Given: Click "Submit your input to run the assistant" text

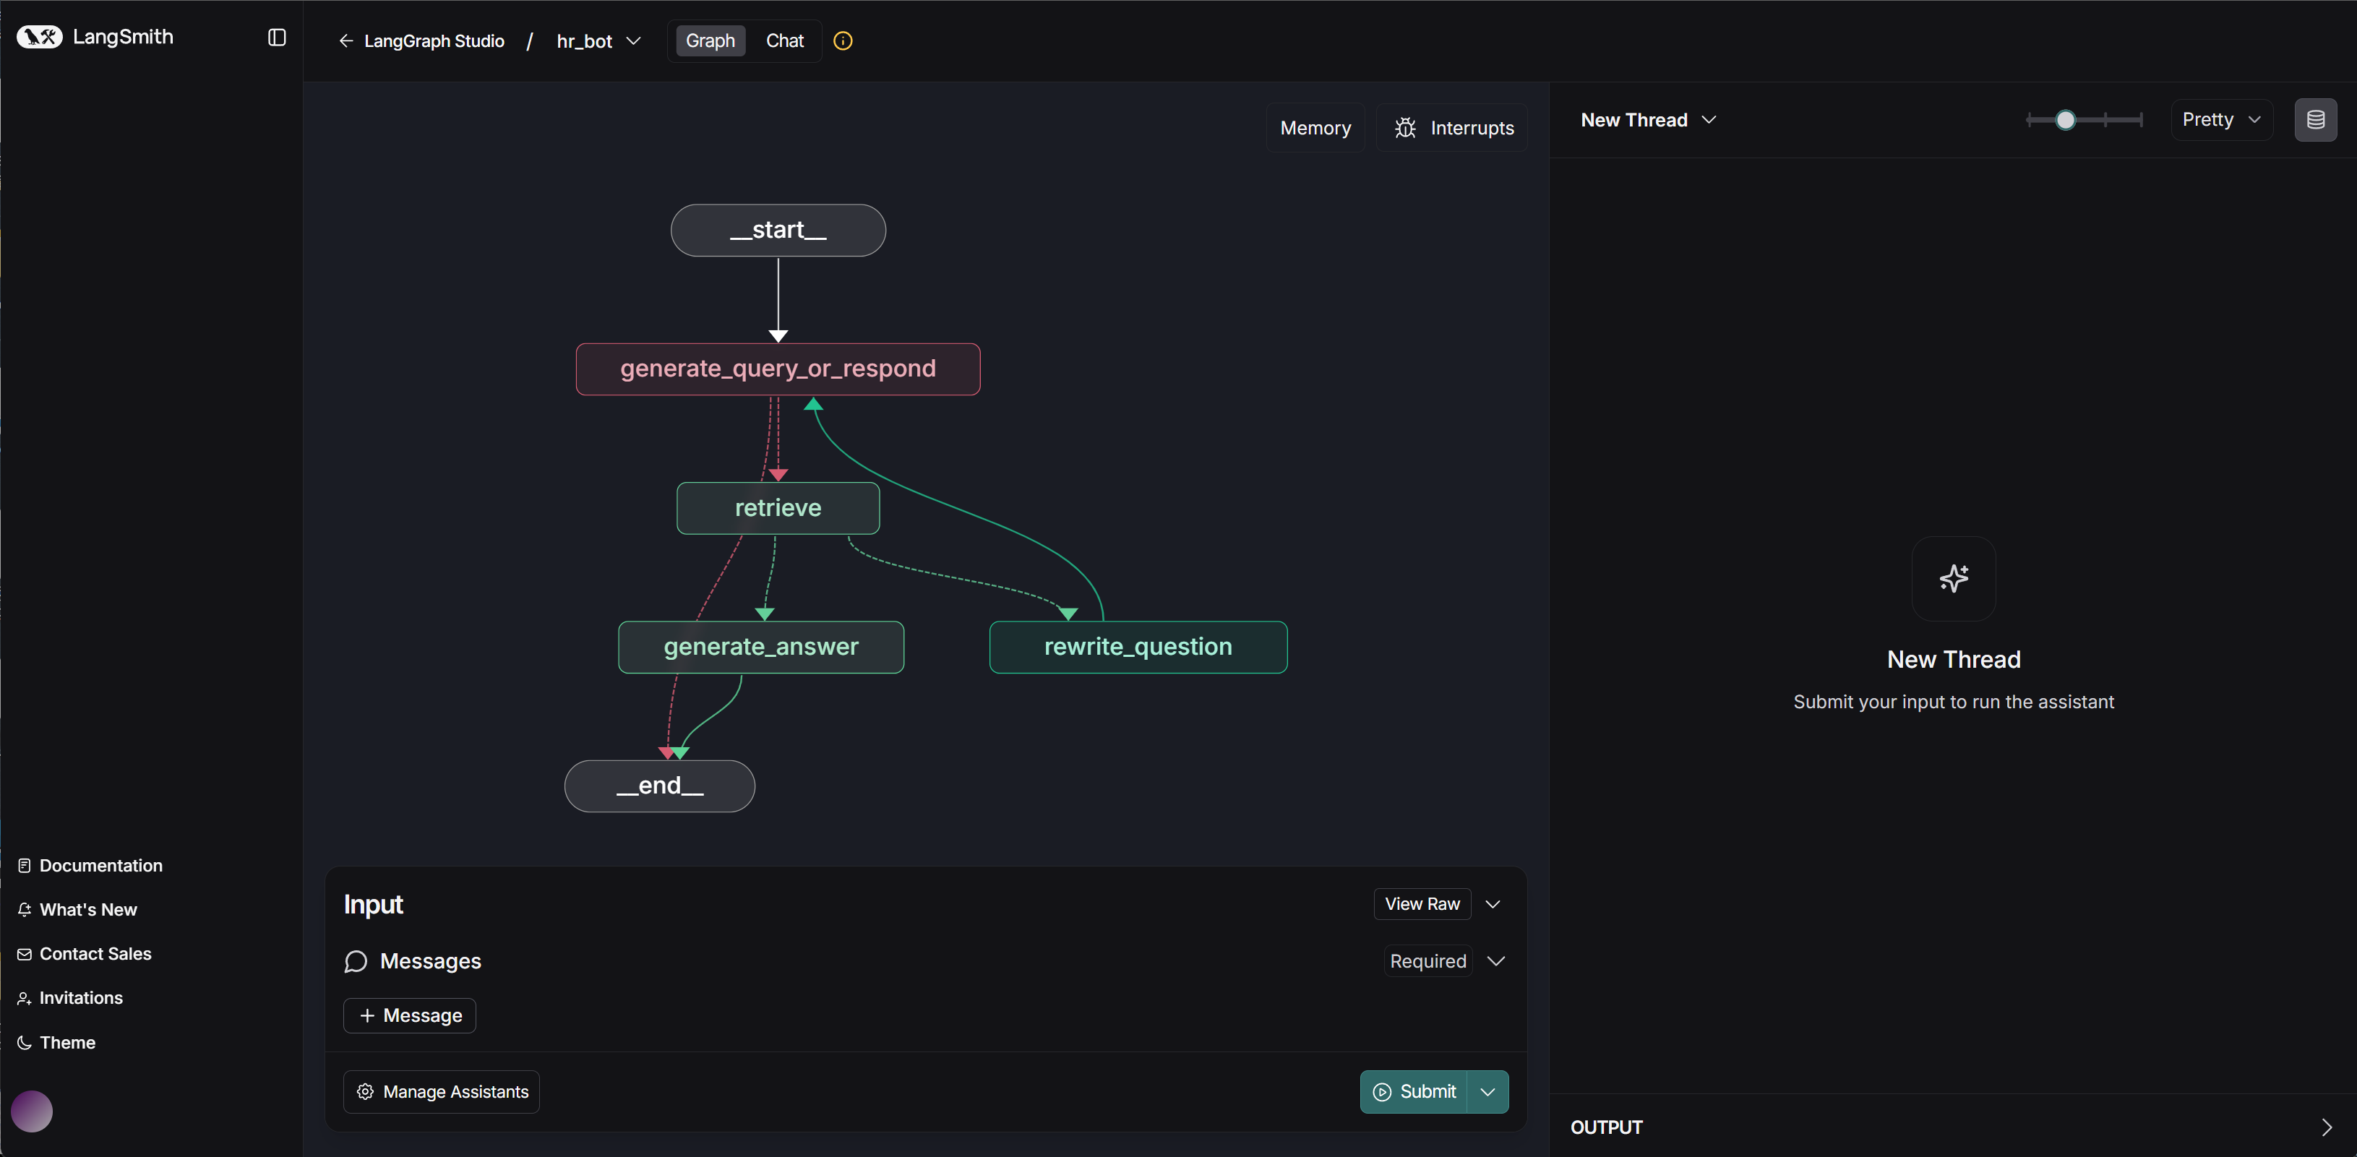Looking at the screenshot, I should [1954, 702].
